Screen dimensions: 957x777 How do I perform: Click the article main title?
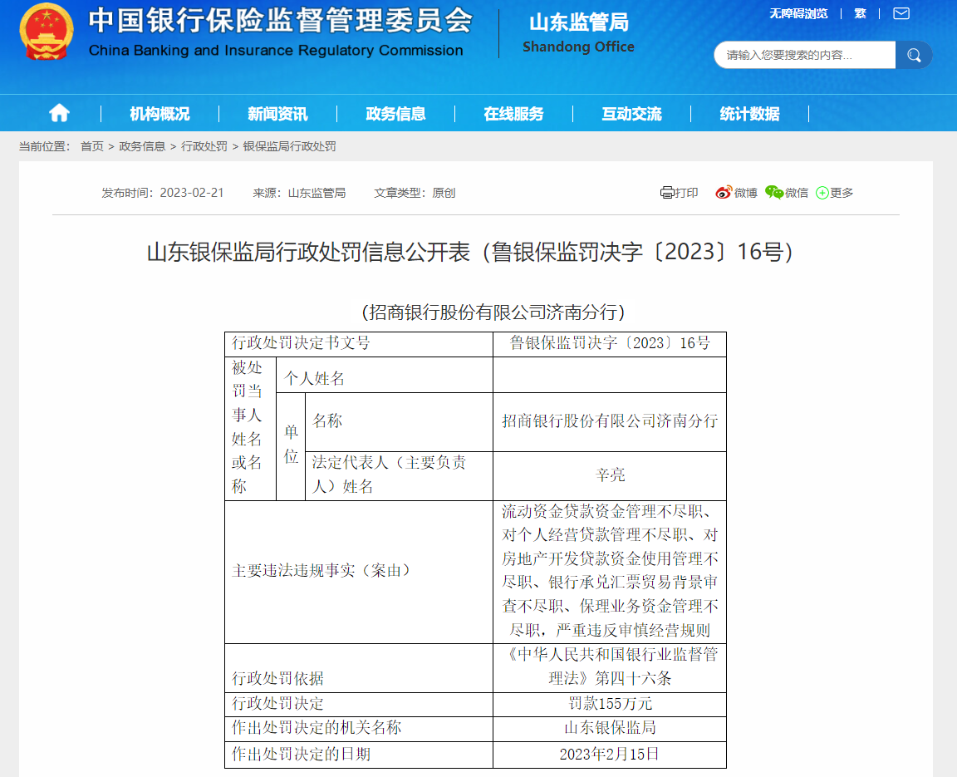point(470,252)
